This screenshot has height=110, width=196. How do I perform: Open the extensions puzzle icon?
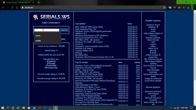[184, 7]
